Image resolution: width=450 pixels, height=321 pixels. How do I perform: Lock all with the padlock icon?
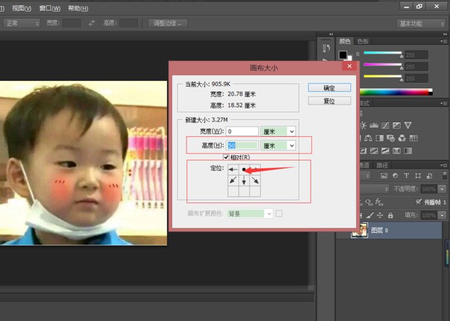pyautogui.click(x=390, y=215)
